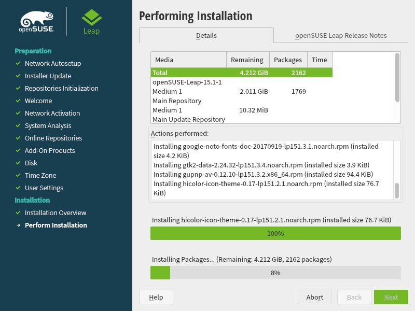
Task: Click the Performing Installation heading
Action: pos(196,16)
